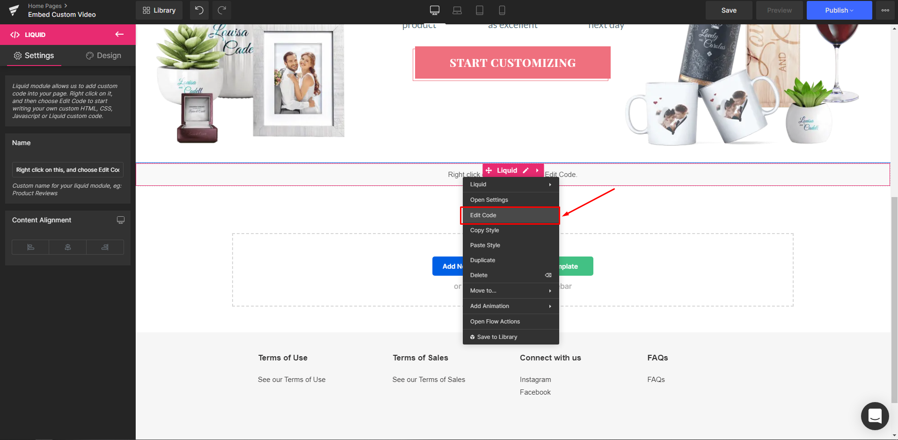
Task: Click the pencil edit icon on Liquid tag
Action: (526, 170)
